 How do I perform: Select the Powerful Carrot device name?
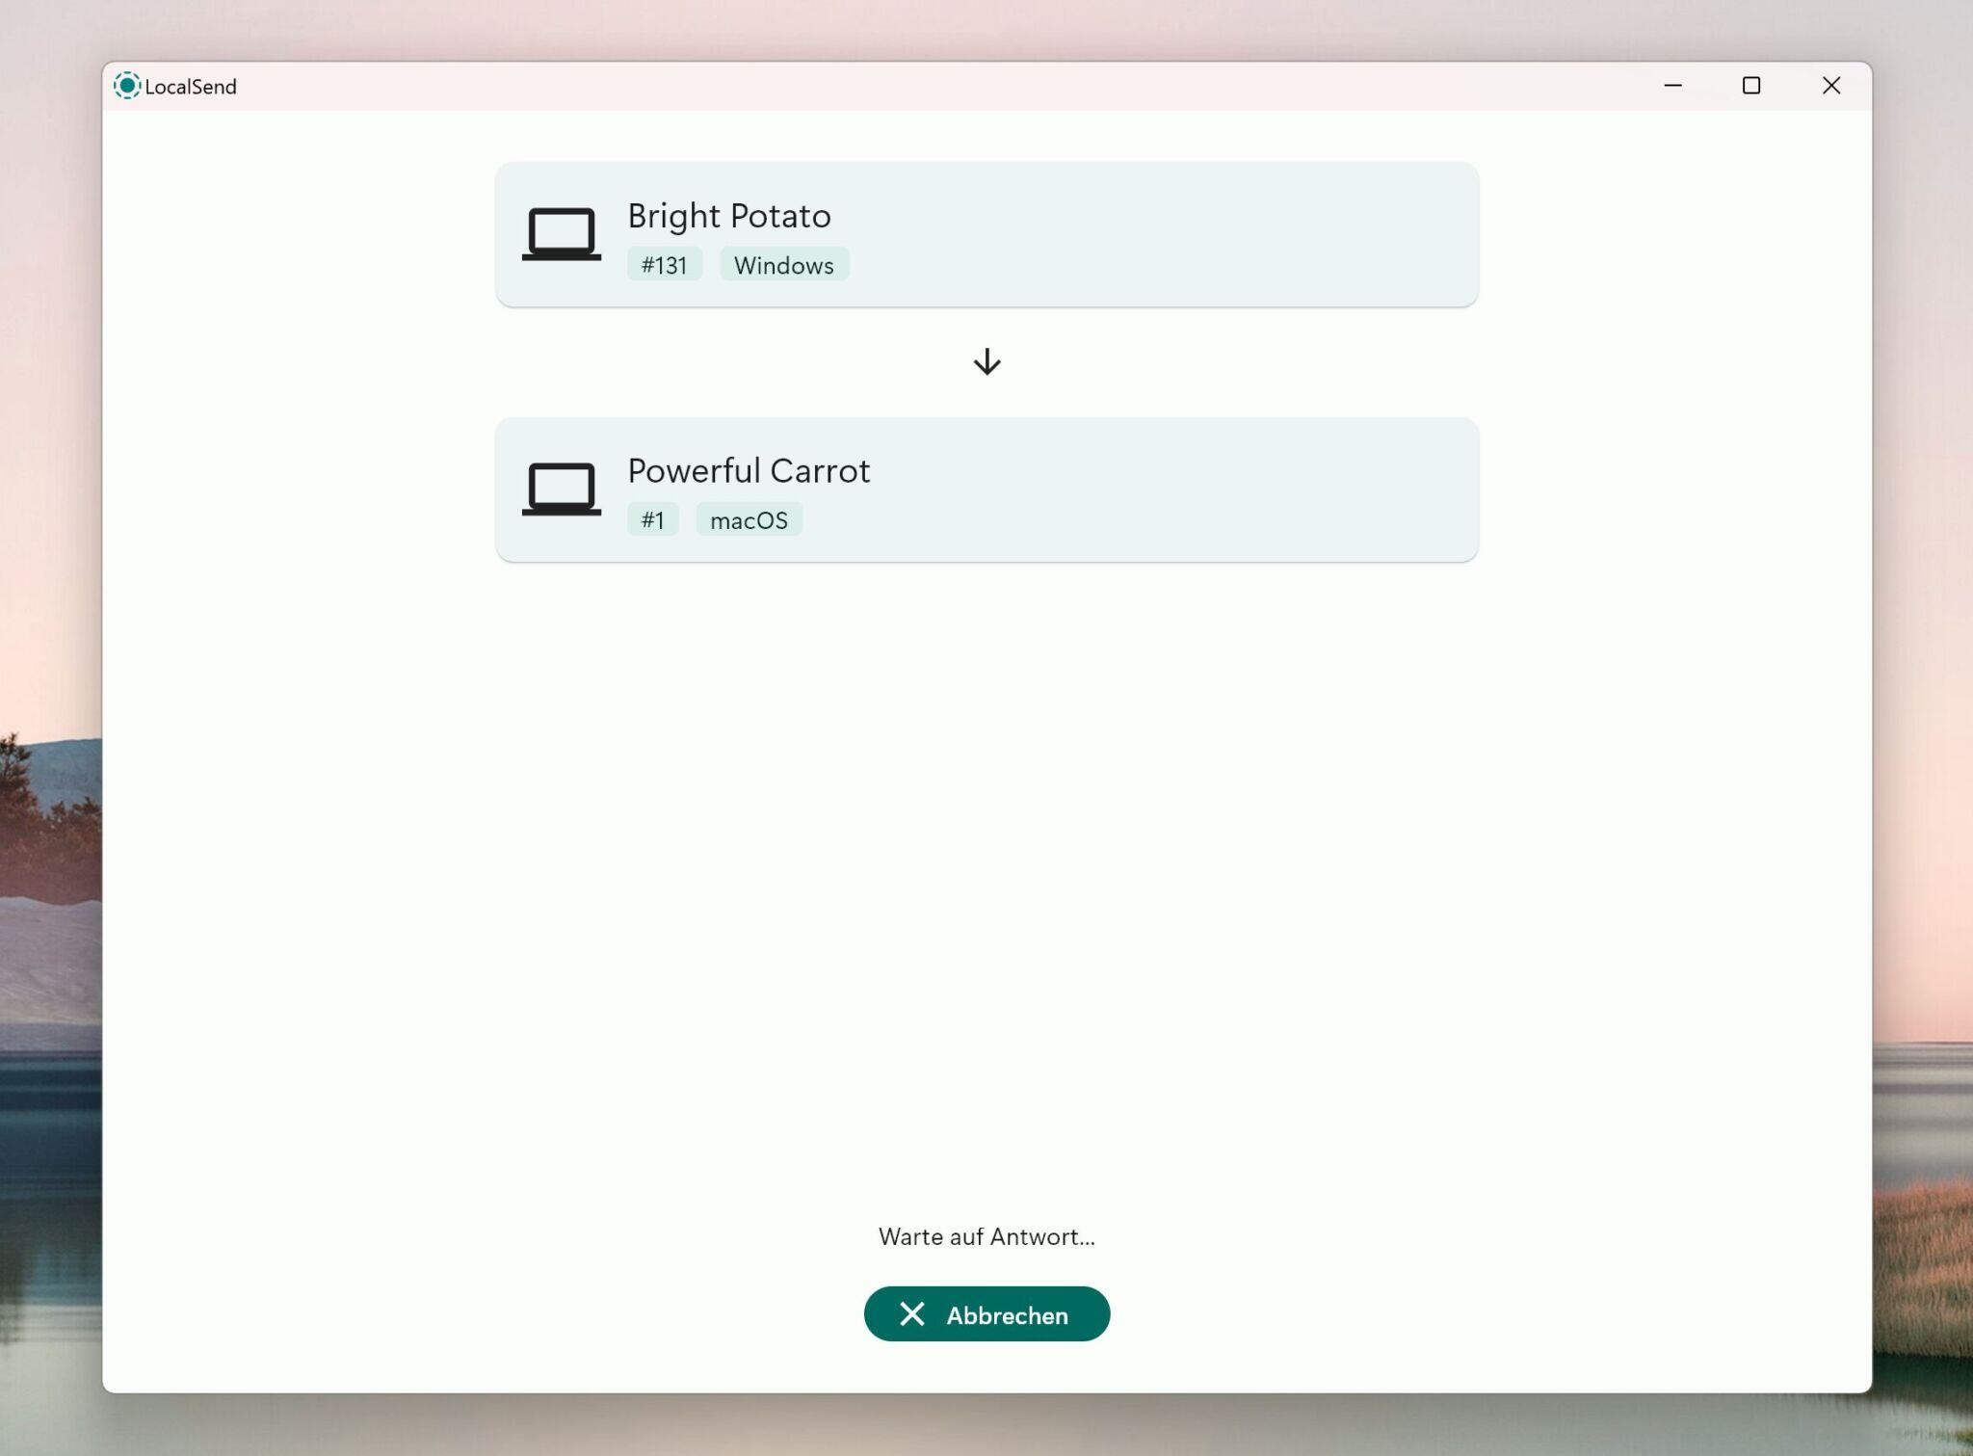749,470
